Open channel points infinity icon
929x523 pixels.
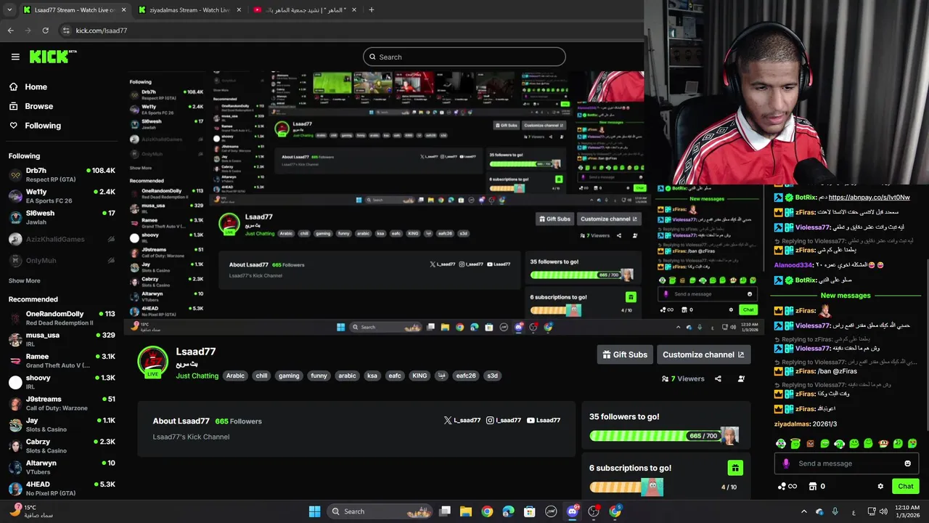[x=787, y=487]
